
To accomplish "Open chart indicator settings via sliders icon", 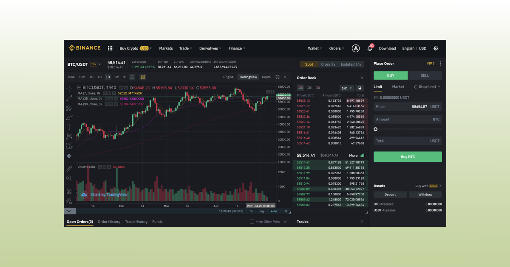I will pyautogui.click(x=132, y=77).
